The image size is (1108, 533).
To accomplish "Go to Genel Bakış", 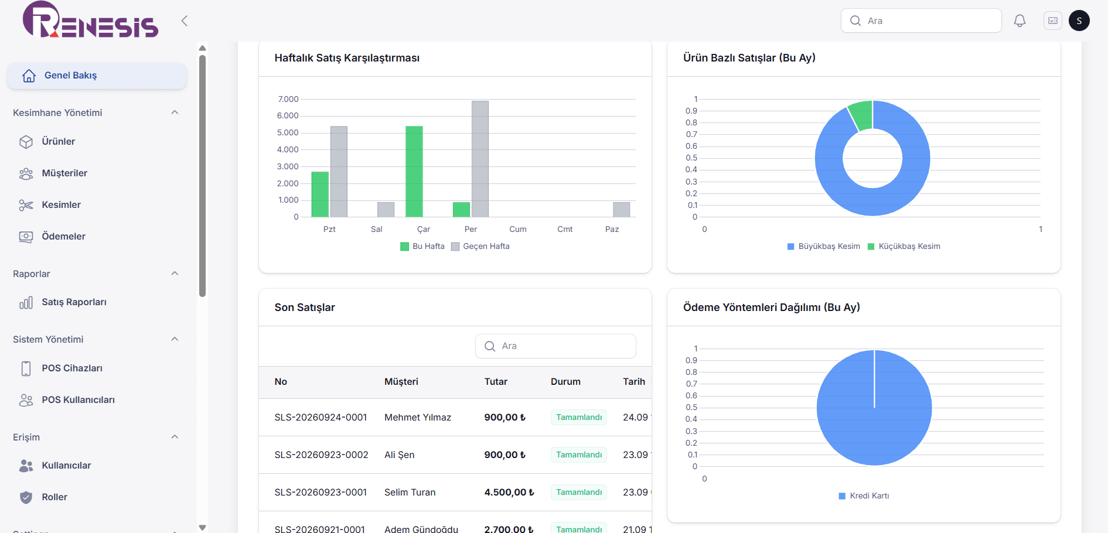I will coord(97,76).
